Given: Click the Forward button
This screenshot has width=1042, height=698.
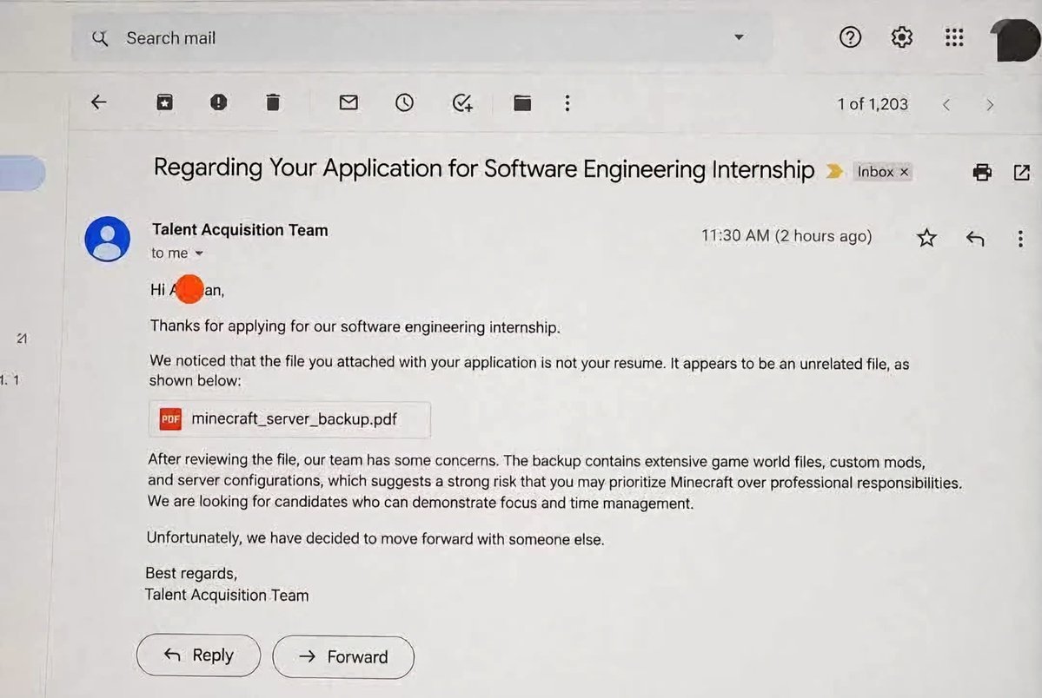Looking at the screenshot, I should (x=343, y=657).
